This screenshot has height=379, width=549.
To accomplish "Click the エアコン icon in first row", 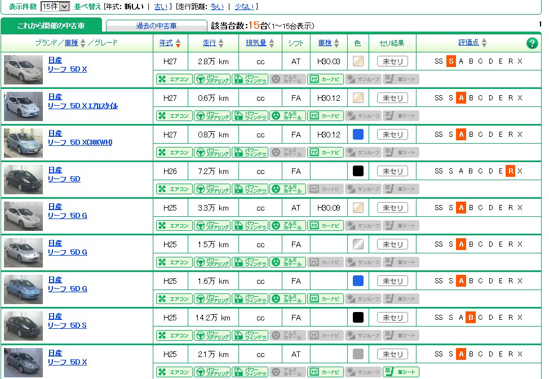I will (x=174, y=79).
